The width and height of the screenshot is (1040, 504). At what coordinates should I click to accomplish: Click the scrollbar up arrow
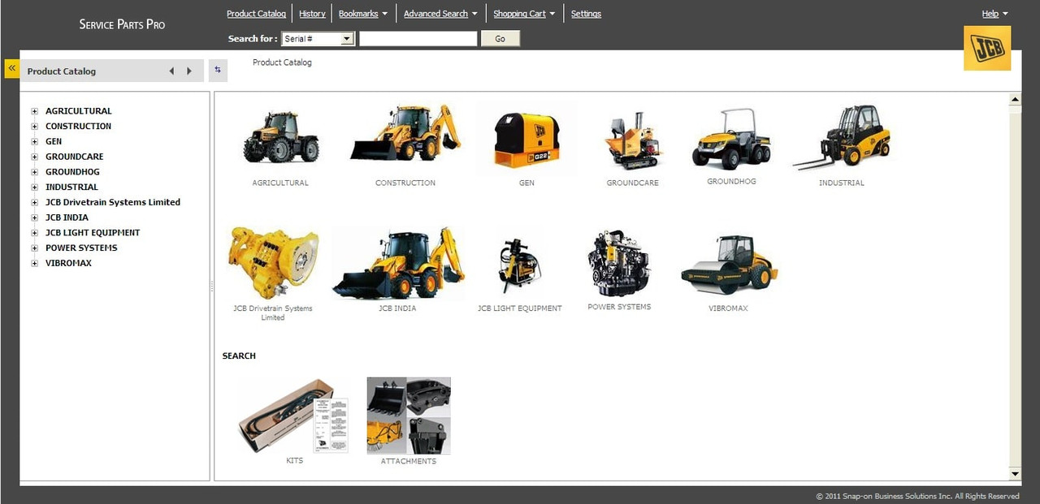pos(1015,100)
